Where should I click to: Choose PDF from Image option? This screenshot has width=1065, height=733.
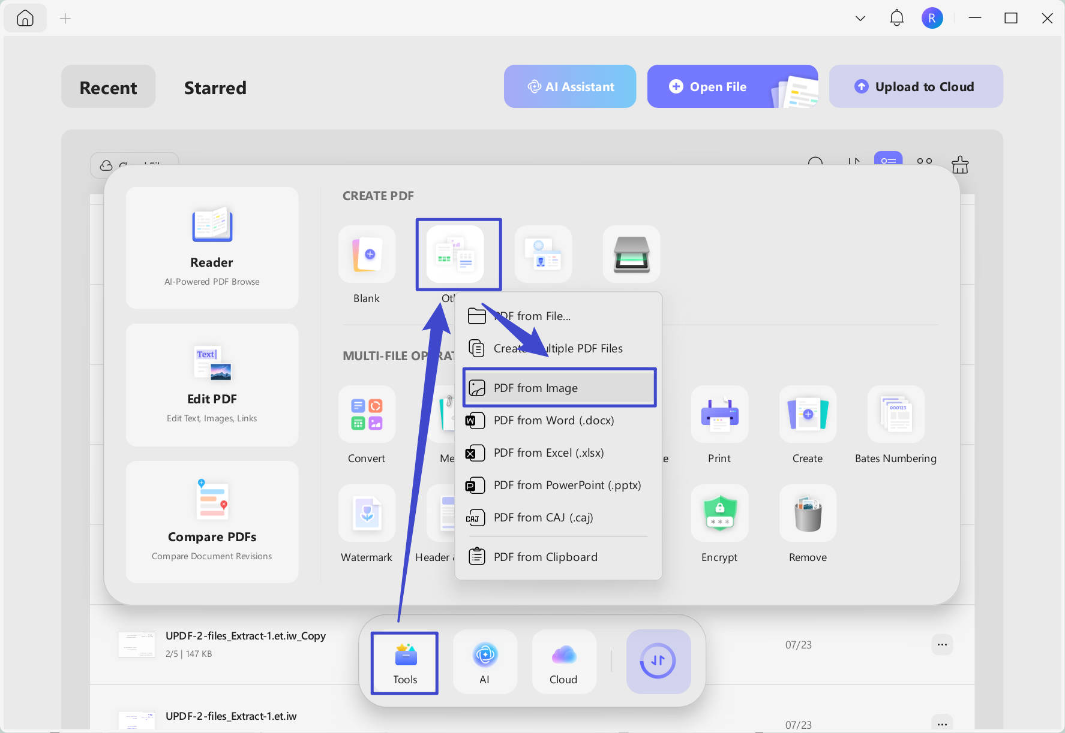[x=559, y=388]
